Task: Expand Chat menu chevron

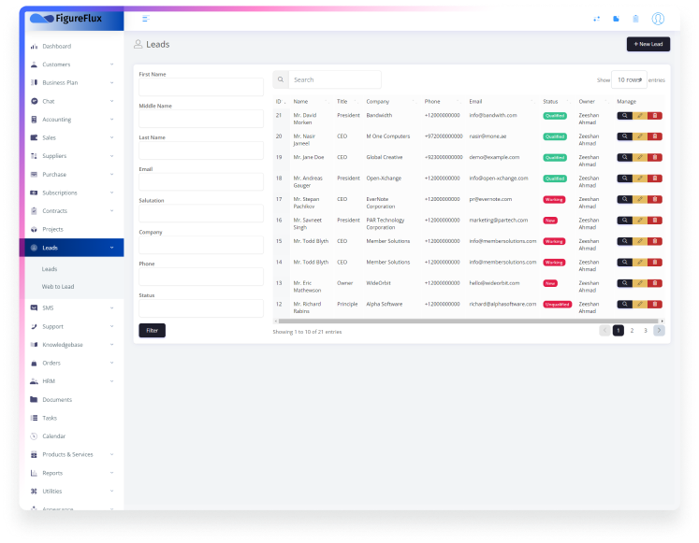Action: (x=111, y=101)
